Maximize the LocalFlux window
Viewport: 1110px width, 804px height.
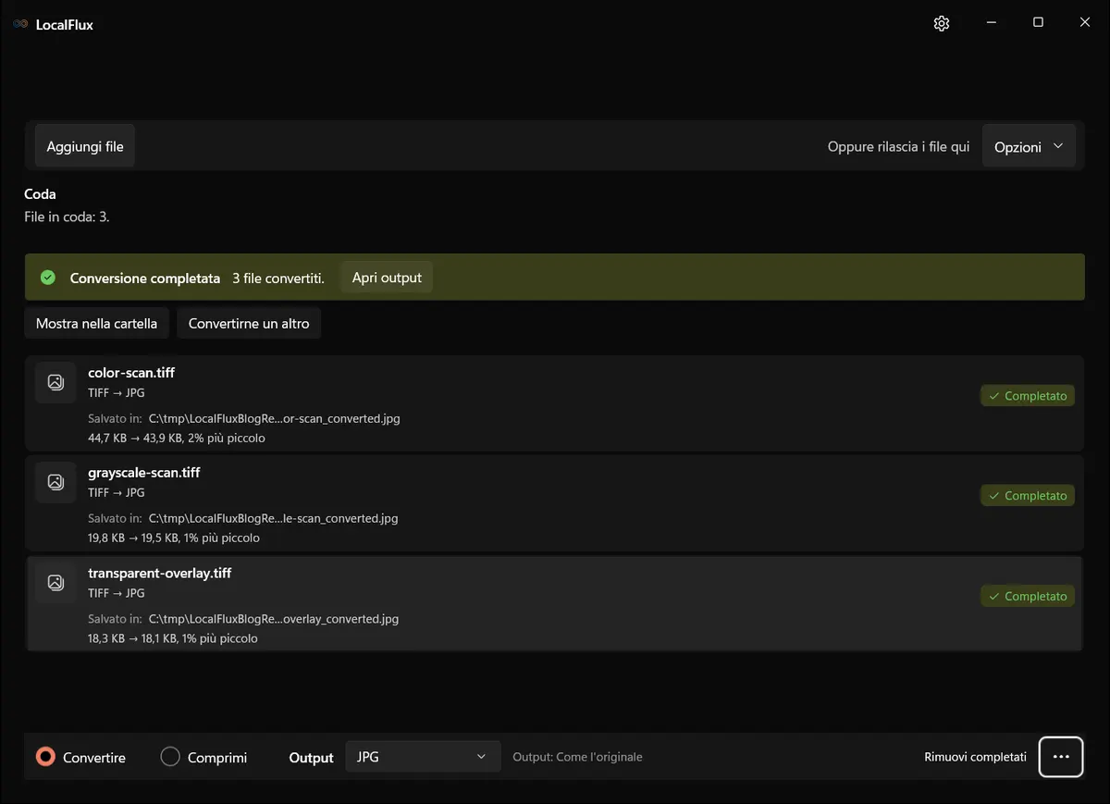pos(1038,23)
